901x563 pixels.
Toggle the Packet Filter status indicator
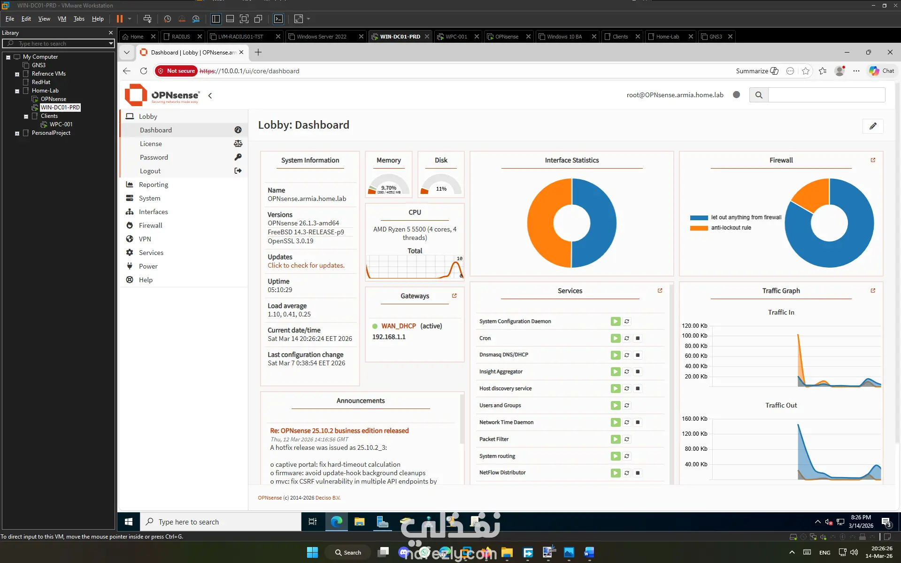coord(615,439)
